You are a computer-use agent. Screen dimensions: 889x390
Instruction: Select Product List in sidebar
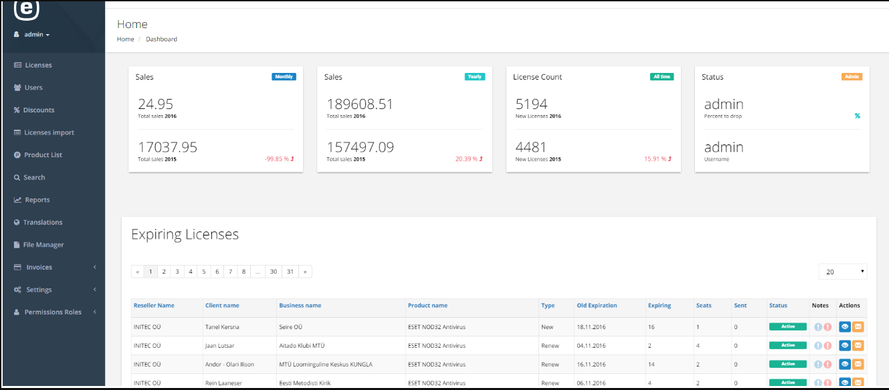(x=38, y=155)
